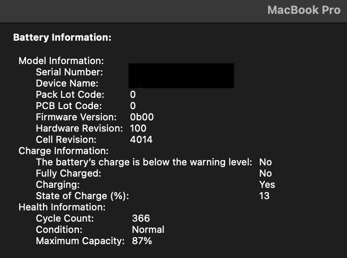Click the Model Information section label
The height and width of the screenshot is (258, 347).
pos(61,61)
